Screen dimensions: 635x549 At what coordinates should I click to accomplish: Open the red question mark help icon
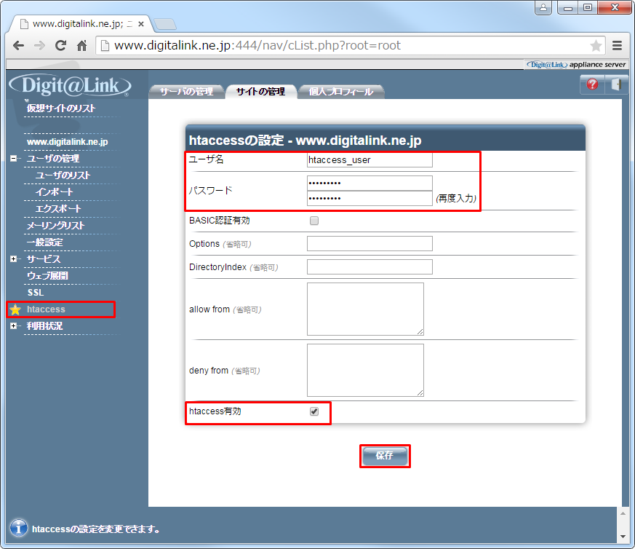(592, 84)
